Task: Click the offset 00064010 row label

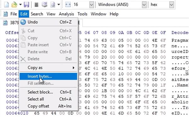Action: coord(17,113)
